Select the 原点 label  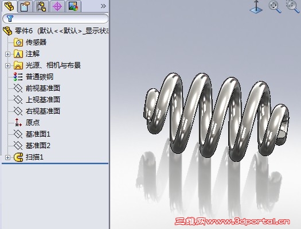click(33, 122)
